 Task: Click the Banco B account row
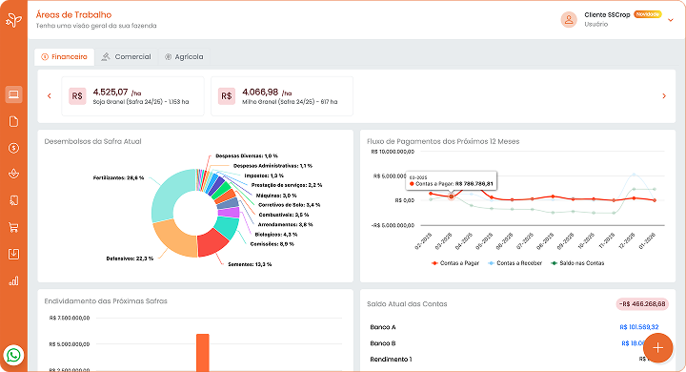coord(517,343)
